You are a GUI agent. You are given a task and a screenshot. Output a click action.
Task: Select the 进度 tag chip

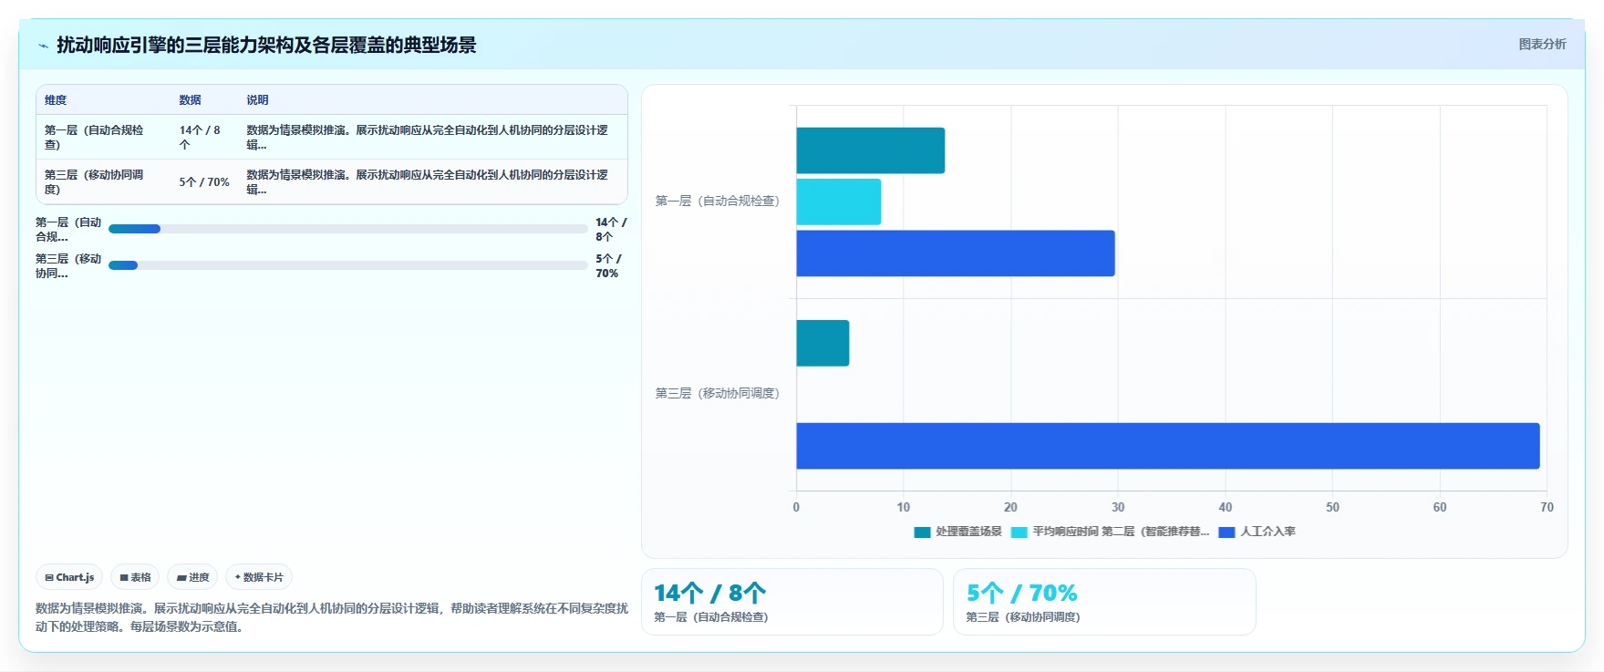tap(192, 577)
